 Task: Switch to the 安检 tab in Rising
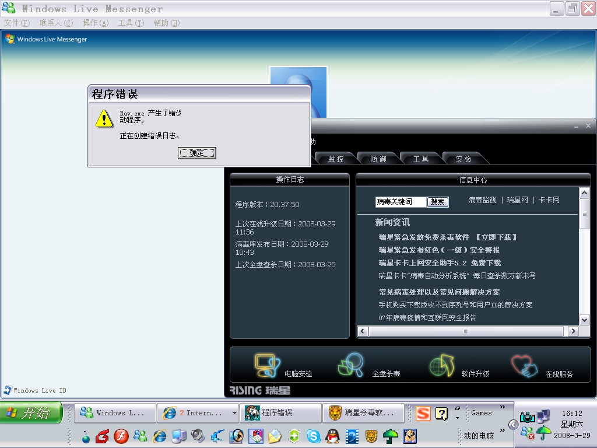(463, 159)
